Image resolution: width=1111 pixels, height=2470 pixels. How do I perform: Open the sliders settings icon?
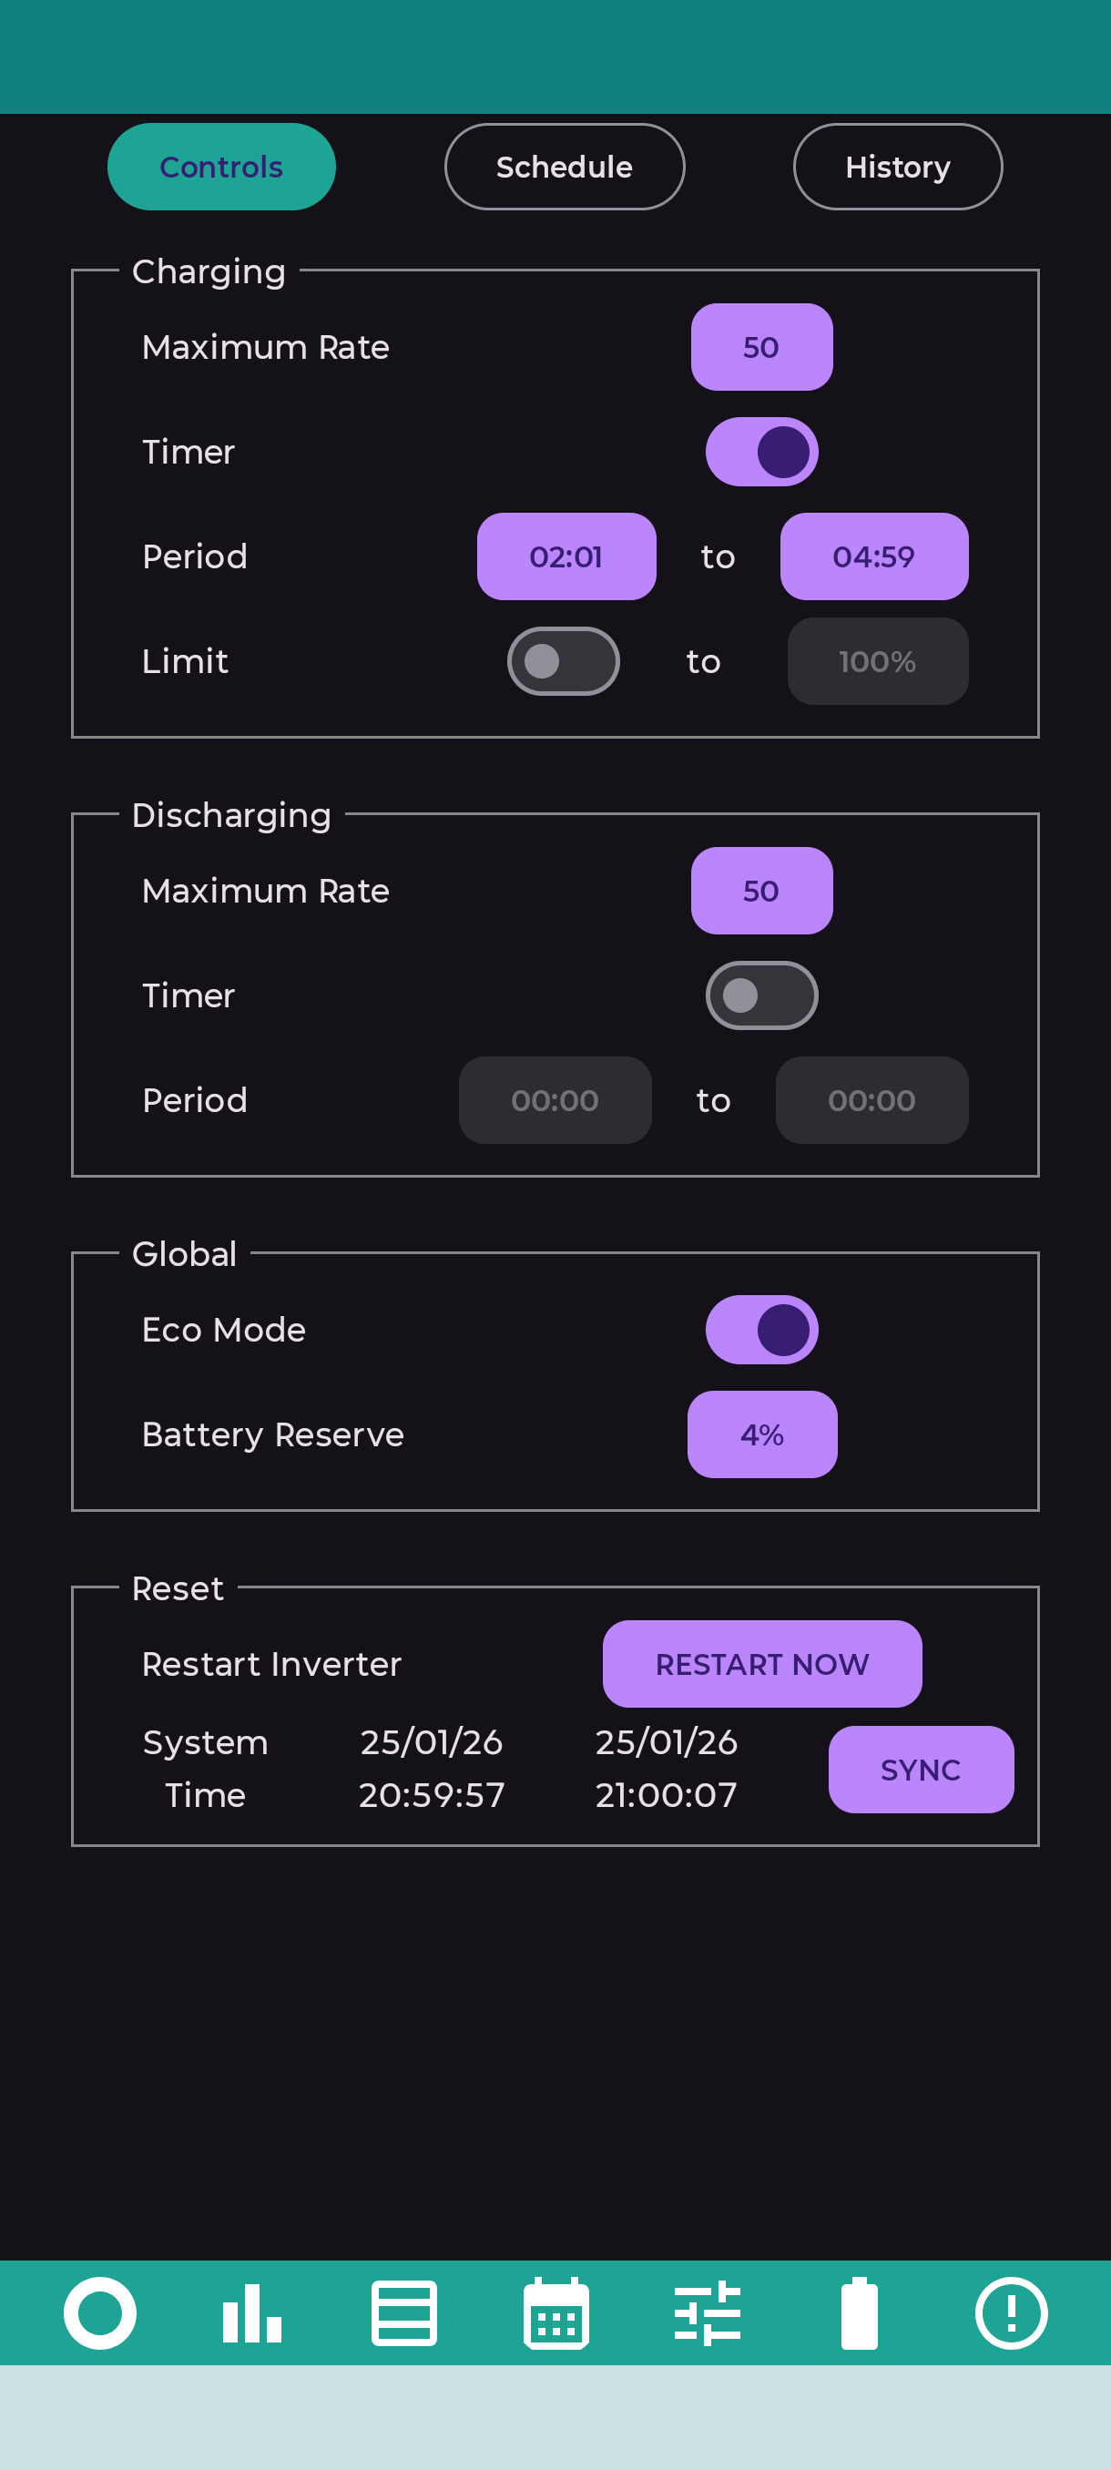click(708, 2312)
